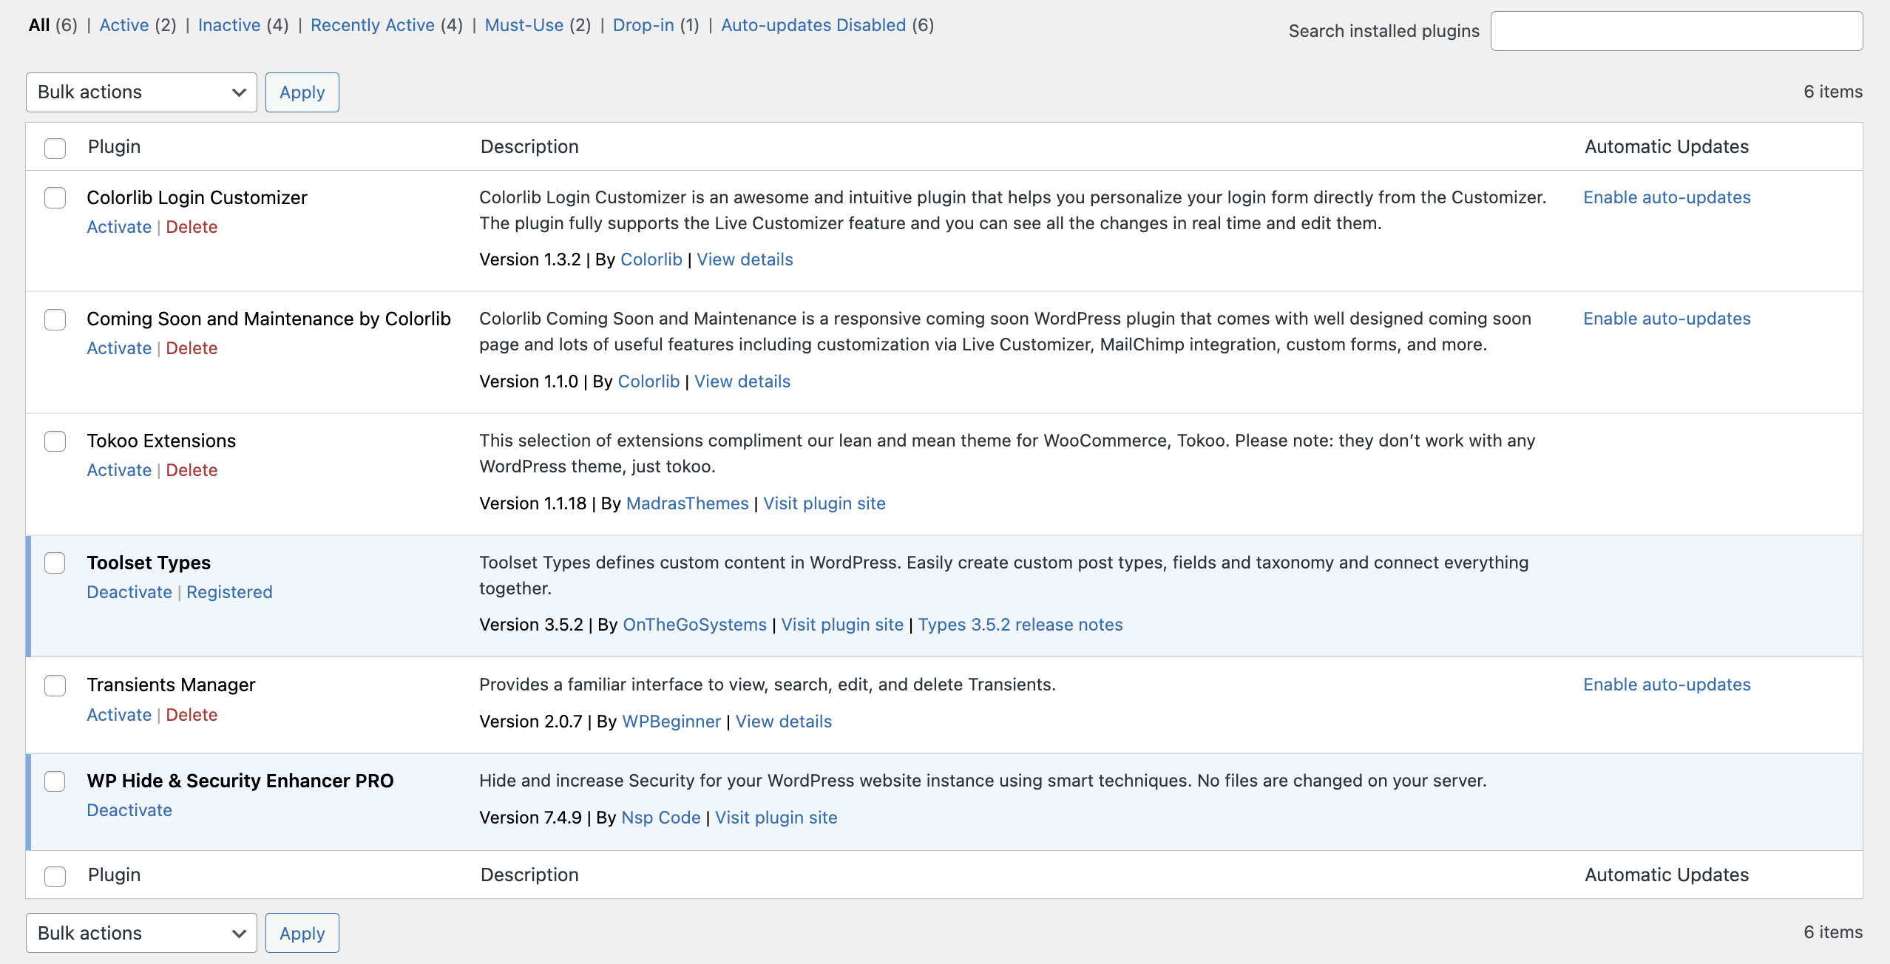Visit plugin site for Tokoo Extensions

824,503
